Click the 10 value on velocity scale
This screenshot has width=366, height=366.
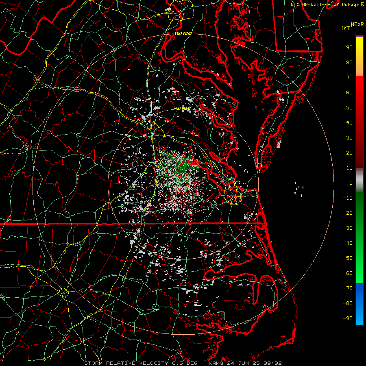point(349,168)
